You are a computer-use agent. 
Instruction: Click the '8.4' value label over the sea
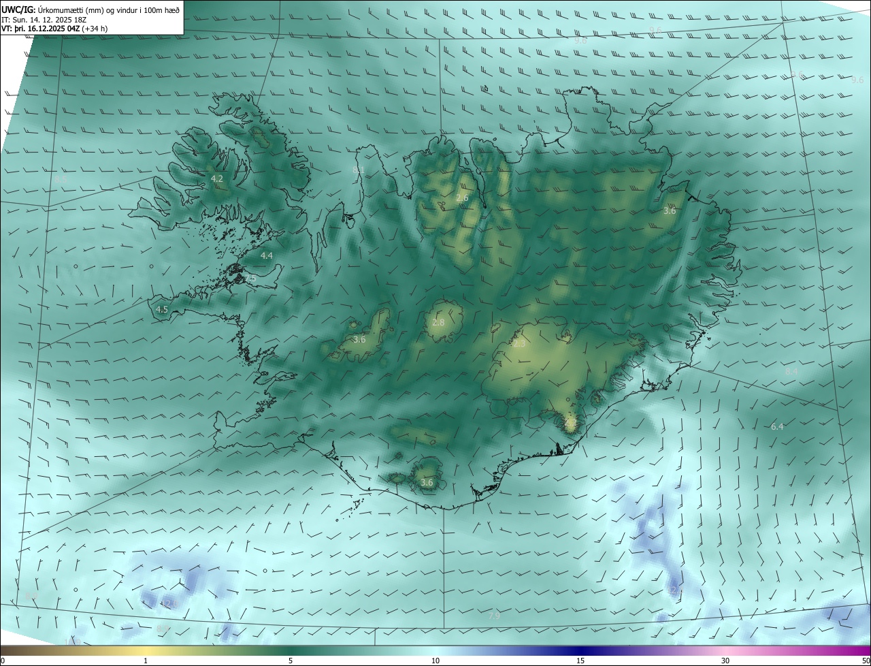click(x=791, y=371)
